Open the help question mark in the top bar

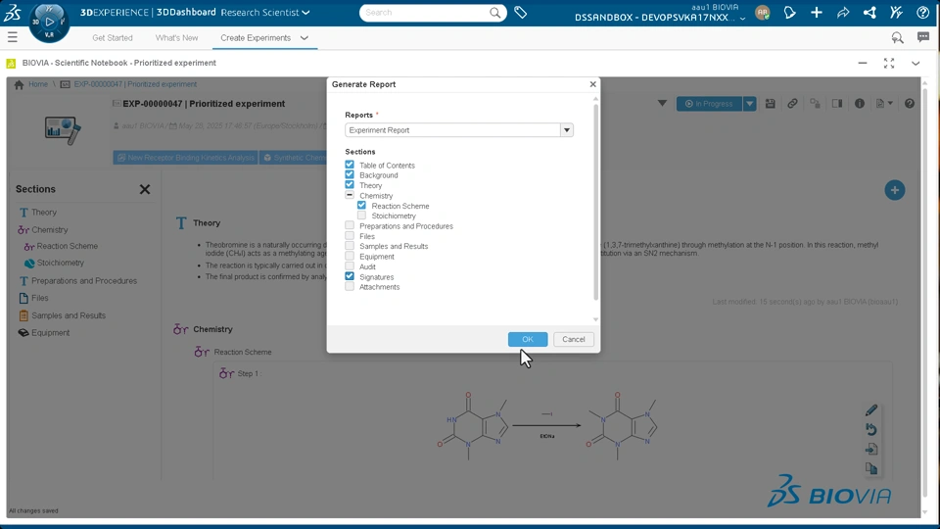click(x=922, y=13)
